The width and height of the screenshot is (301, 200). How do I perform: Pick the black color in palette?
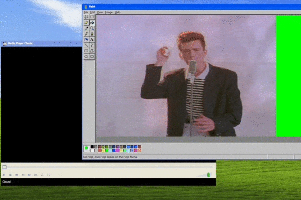(92, 147)
